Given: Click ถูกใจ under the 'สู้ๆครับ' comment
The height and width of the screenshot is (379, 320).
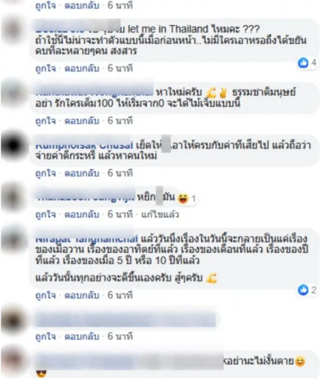Looking at the screenshot, I should coord(46,295).
